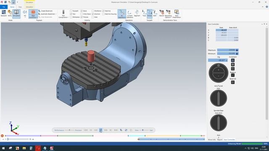Click the Record button

pyautogui.click(x=161, y=13)
